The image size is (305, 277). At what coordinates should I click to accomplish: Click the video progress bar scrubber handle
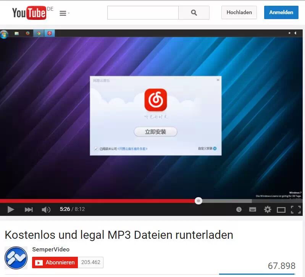(198, 201)
